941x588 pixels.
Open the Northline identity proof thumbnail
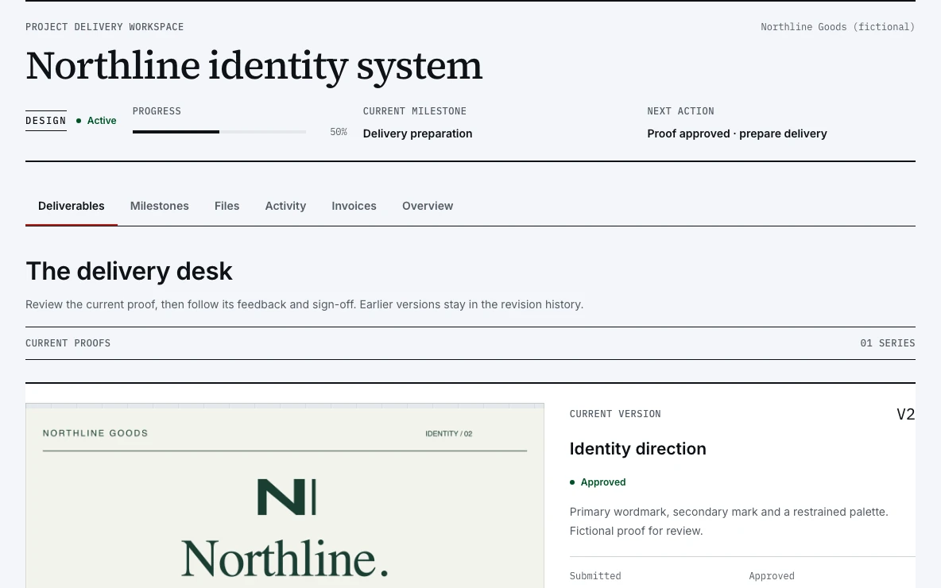[285, 496]
